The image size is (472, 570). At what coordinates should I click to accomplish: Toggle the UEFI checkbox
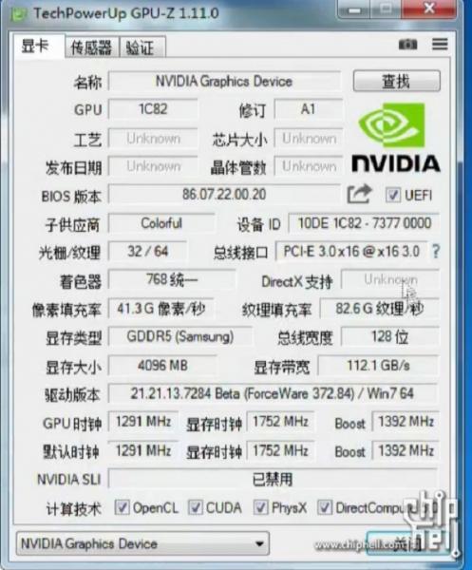tap(393, 195)
